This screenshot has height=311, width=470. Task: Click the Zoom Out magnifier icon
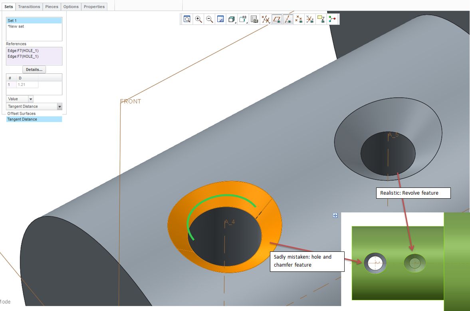point(209,19)
